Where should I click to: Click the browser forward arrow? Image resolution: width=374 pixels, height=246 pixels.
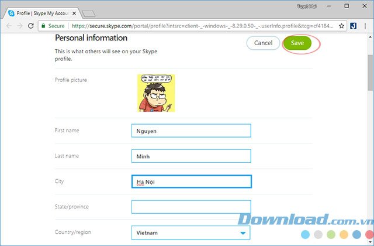tap(20, 26)
